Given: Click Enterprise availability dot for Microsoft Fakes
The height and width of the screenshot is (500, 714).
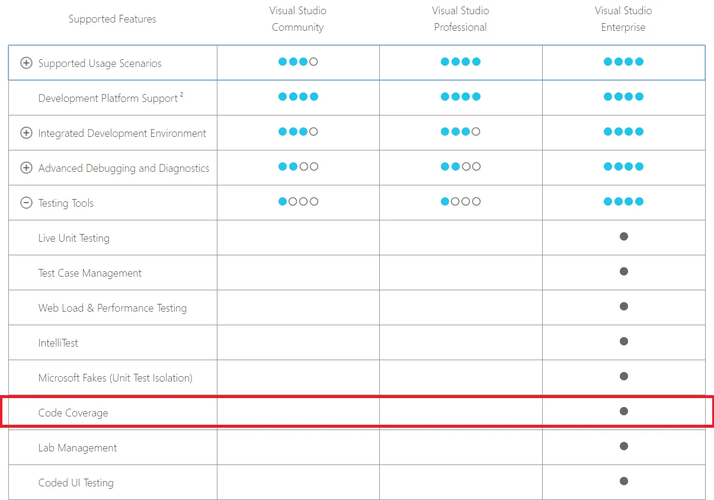Looking at the screenshot, I should 623,376.
